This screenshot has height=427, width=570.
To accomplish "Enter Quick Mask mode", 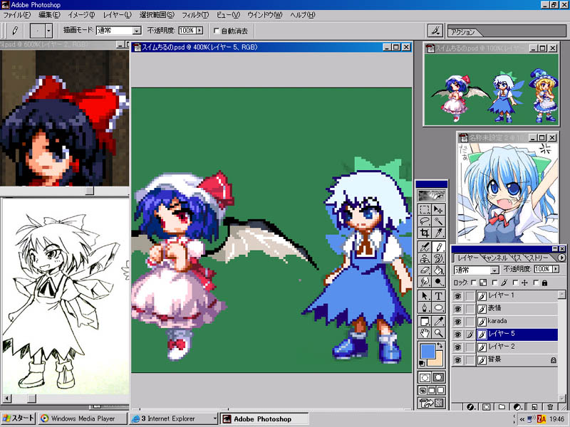I will click(438, 377).
